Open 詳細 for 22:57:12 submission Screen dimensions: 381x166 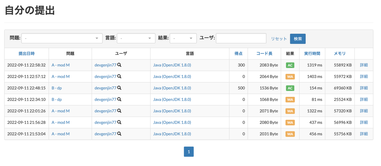tap(364, 77)
